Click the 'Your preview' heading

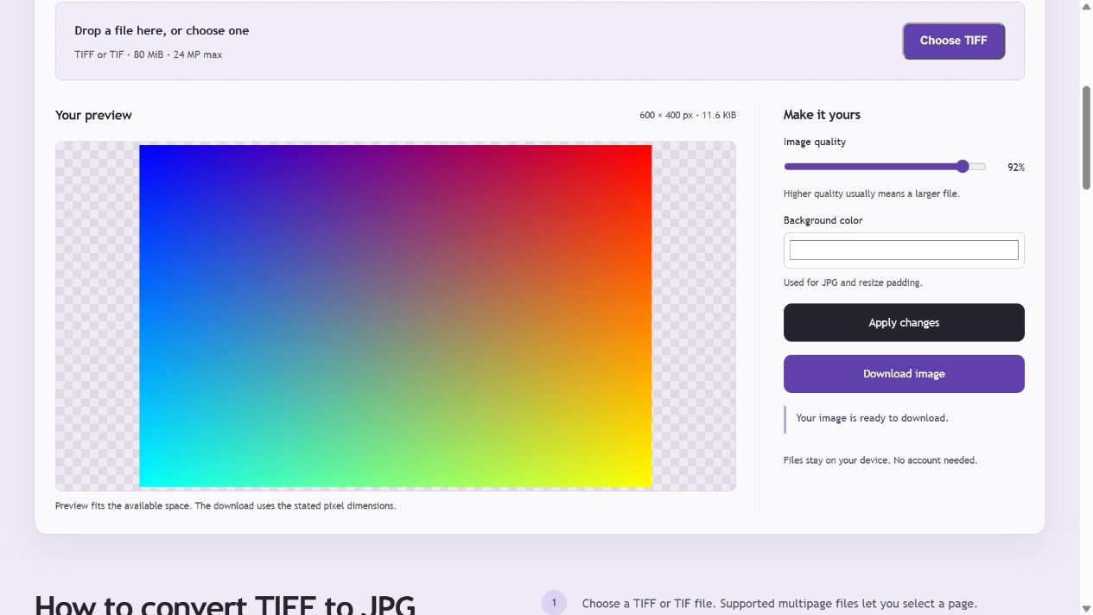tap(93, 115)
